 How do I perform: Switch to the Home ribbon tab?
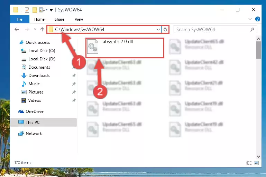(x=39, y=19)
